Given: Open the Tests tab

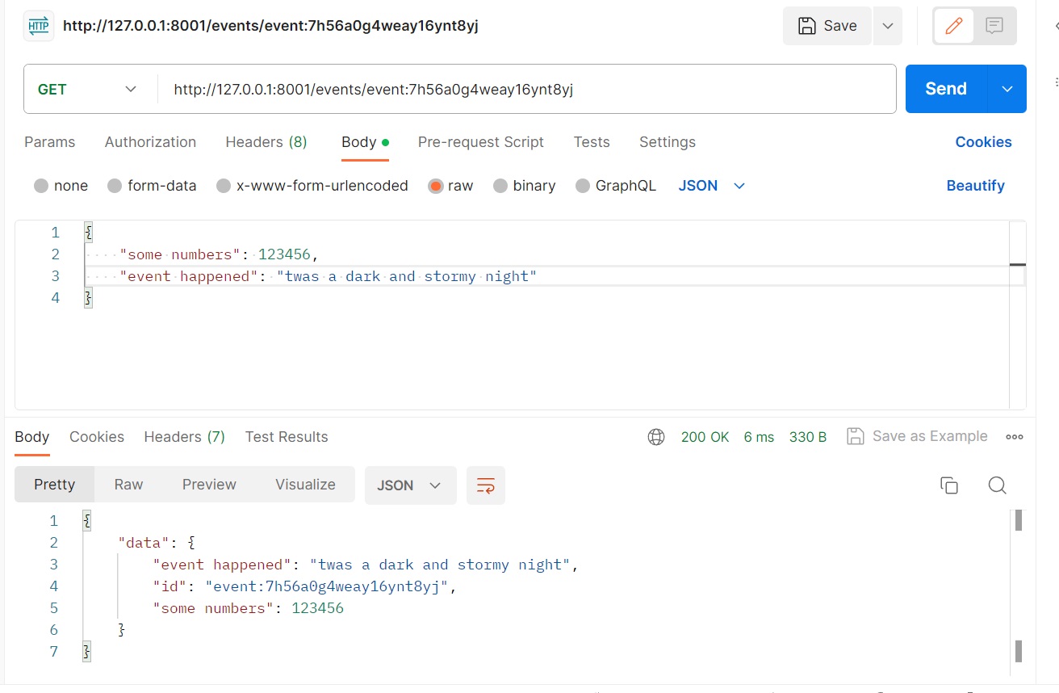Looking at the screenshot, I should (592, 142).
